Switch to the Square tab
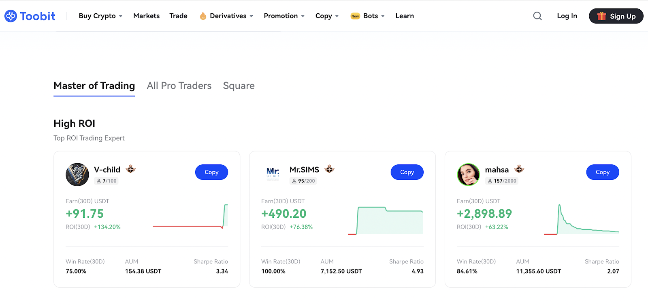The image size is (648, 307). point(239,86)
